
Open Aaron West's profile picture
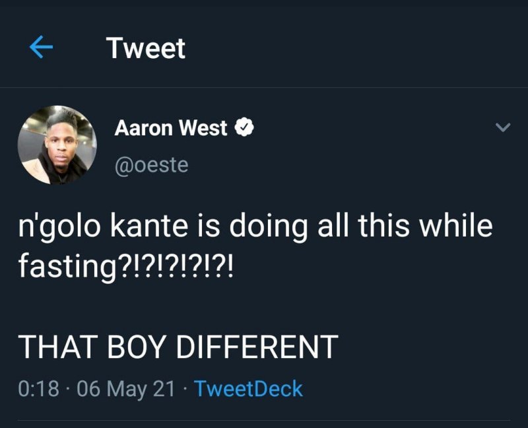(57, 145)
